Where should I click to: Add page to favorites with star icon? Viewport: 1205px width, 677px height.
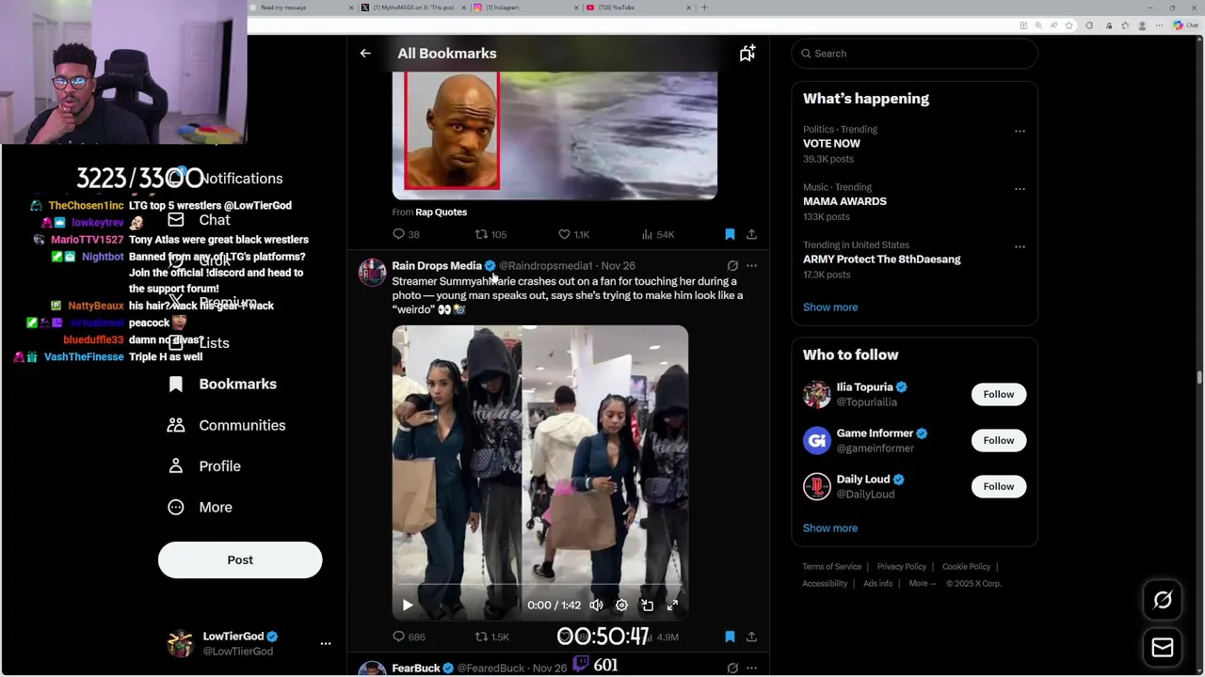click(1068, 25)
